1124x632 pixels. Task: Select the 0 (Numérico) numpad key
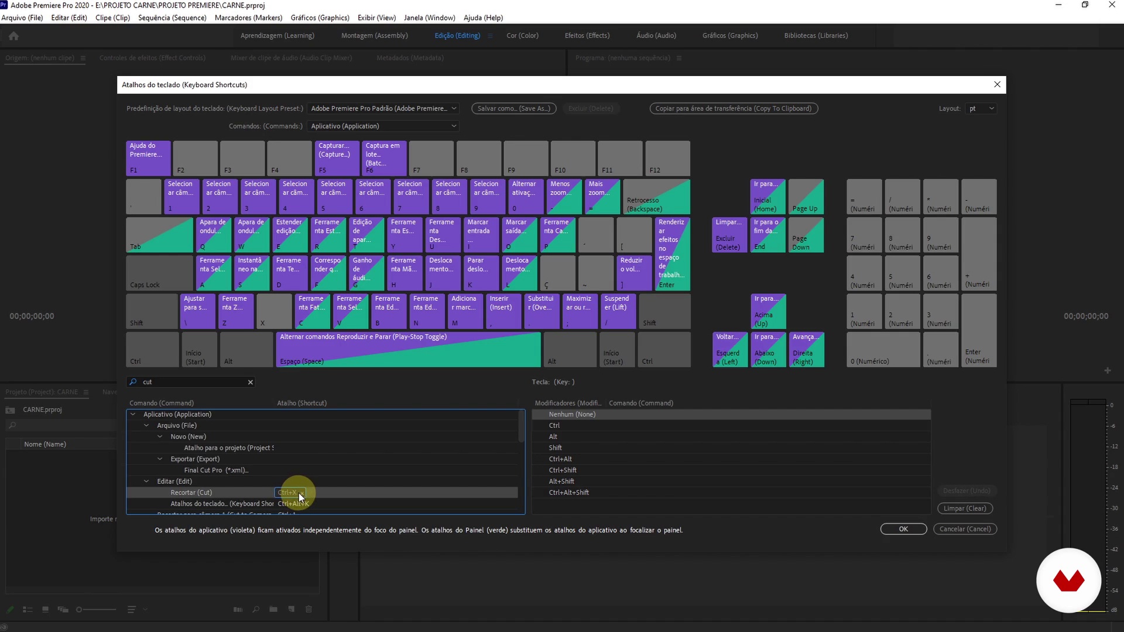883,350
